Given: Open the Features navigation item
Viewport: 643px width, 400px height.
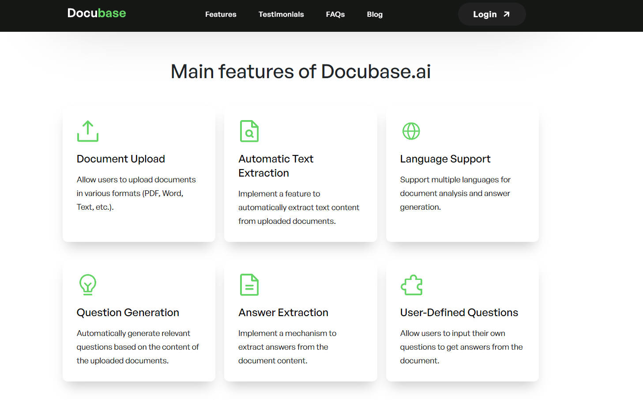Looking at the screenshot, I should tap(221, 14).
